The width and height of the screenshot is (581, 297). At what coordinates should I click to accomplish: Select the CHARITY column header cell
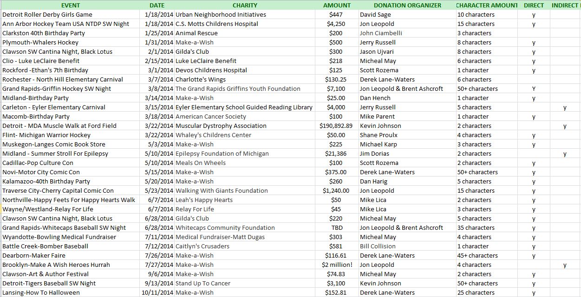pyautogui.click(x=245, y=5)
